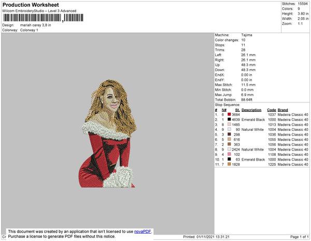The image size is (311, 241).
Task: Click the Machine value 'Tajima'
Action: click(x=247, y=35)
